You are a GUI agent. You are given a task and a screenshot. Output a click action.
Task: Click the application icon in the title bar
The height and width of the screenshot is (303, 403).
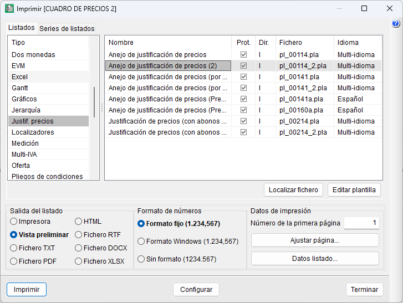click(x=9, y=9)
